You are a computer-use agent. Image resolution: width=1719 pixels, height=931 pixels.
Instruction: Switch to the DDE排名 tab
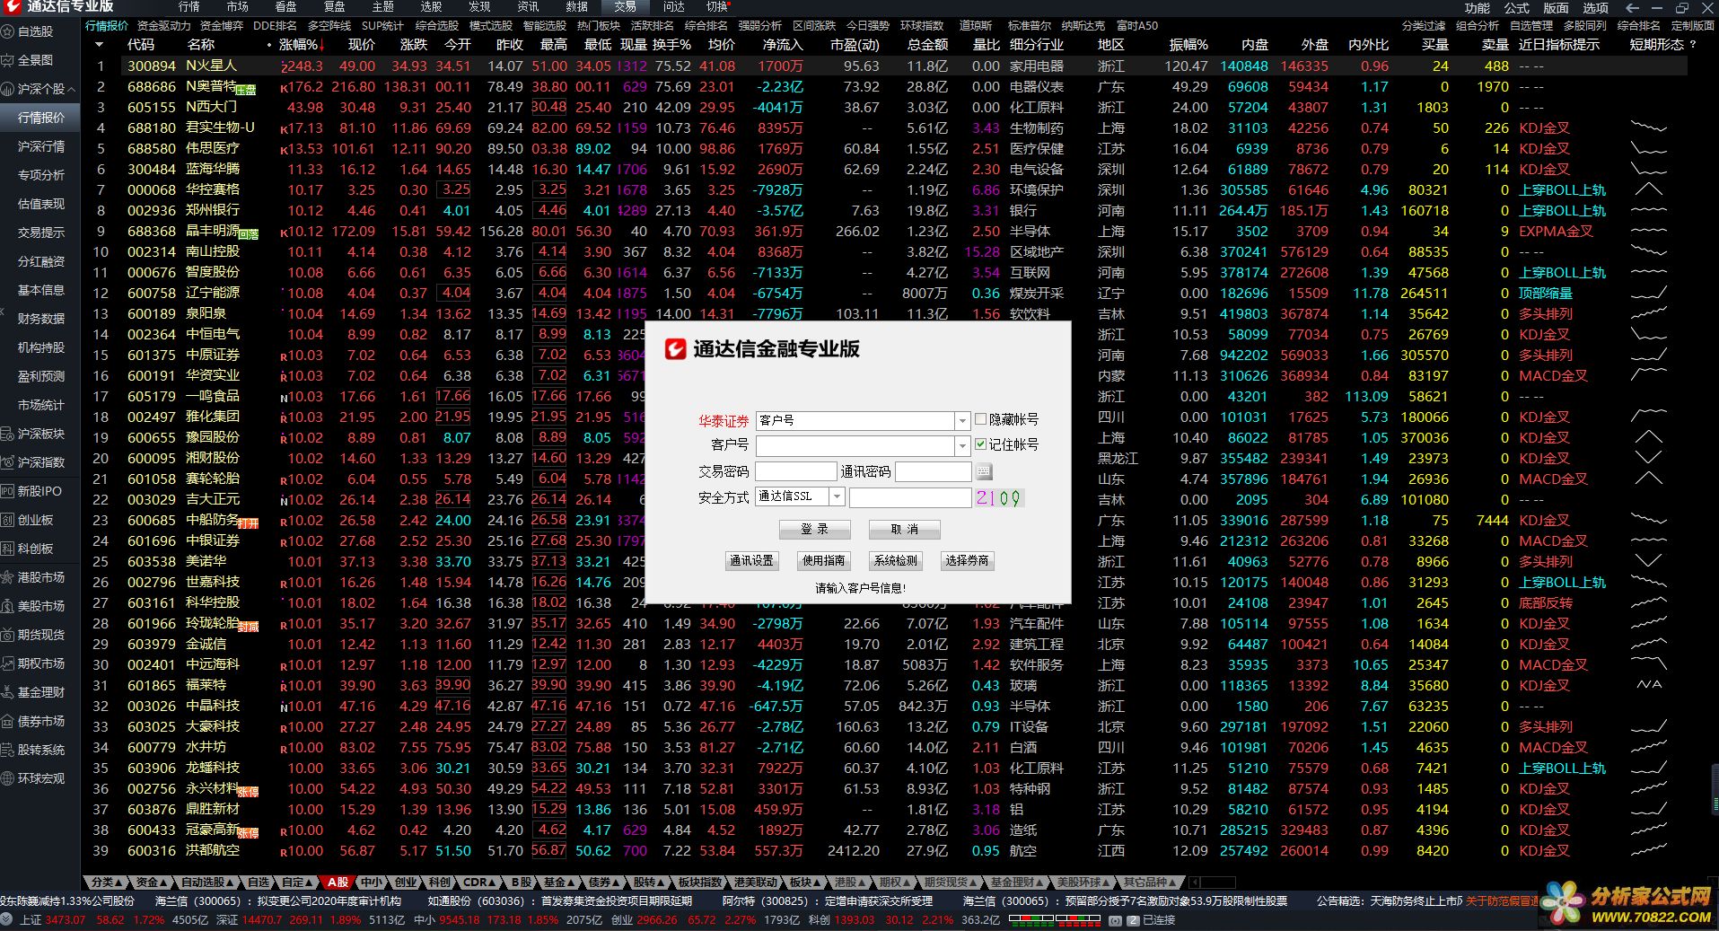[x=275, y=26]
